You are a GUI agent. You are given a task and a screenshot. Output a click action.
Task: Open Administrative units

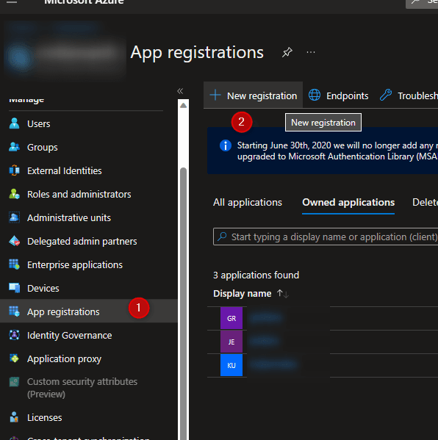(x=69, y=218)
